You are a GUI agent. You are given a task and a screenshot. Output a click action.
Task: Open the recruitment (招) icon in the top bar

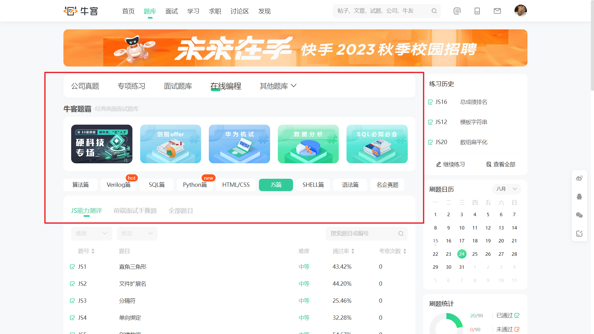point(457,11)
